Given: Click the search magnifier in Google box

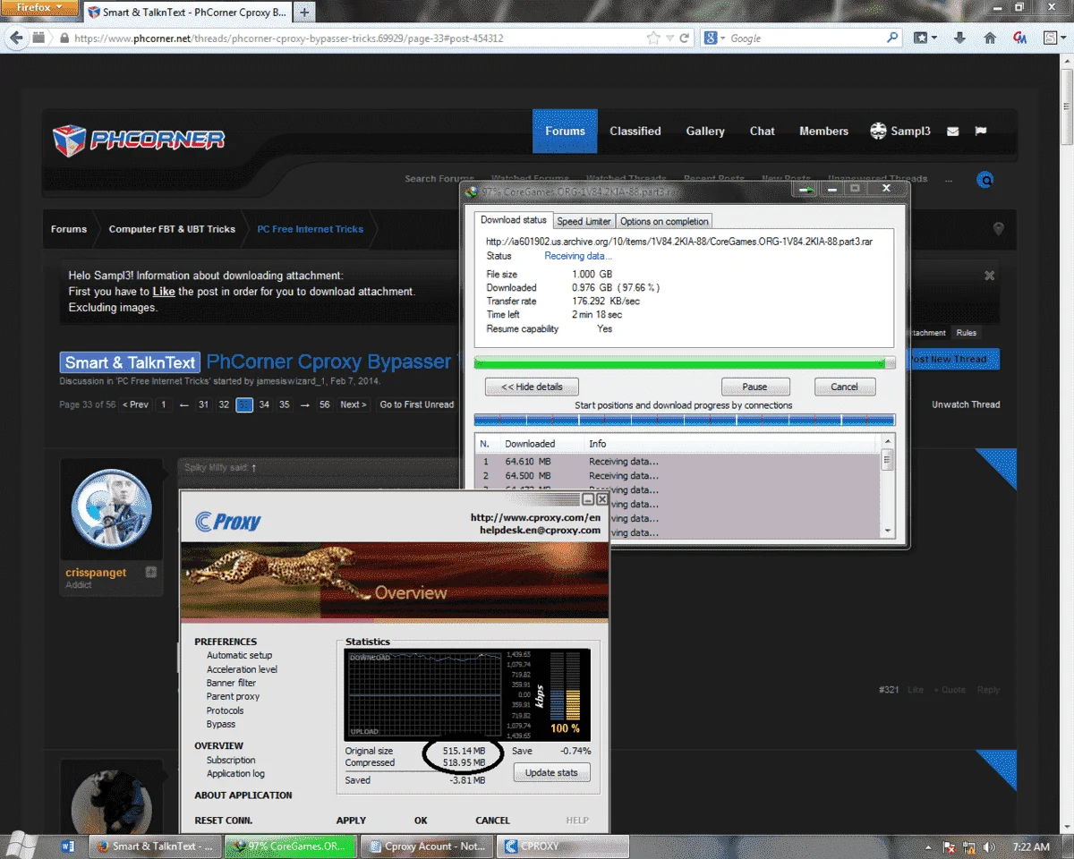Looking at the screenshot, I should pyautogui.click(x=892, y=38).
